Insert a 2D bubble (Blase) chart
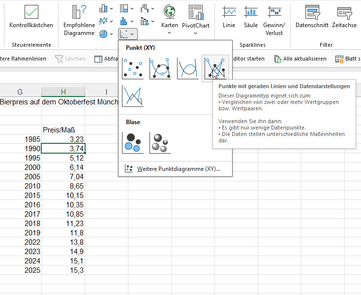The image size is (361, 295). [133, 142]
